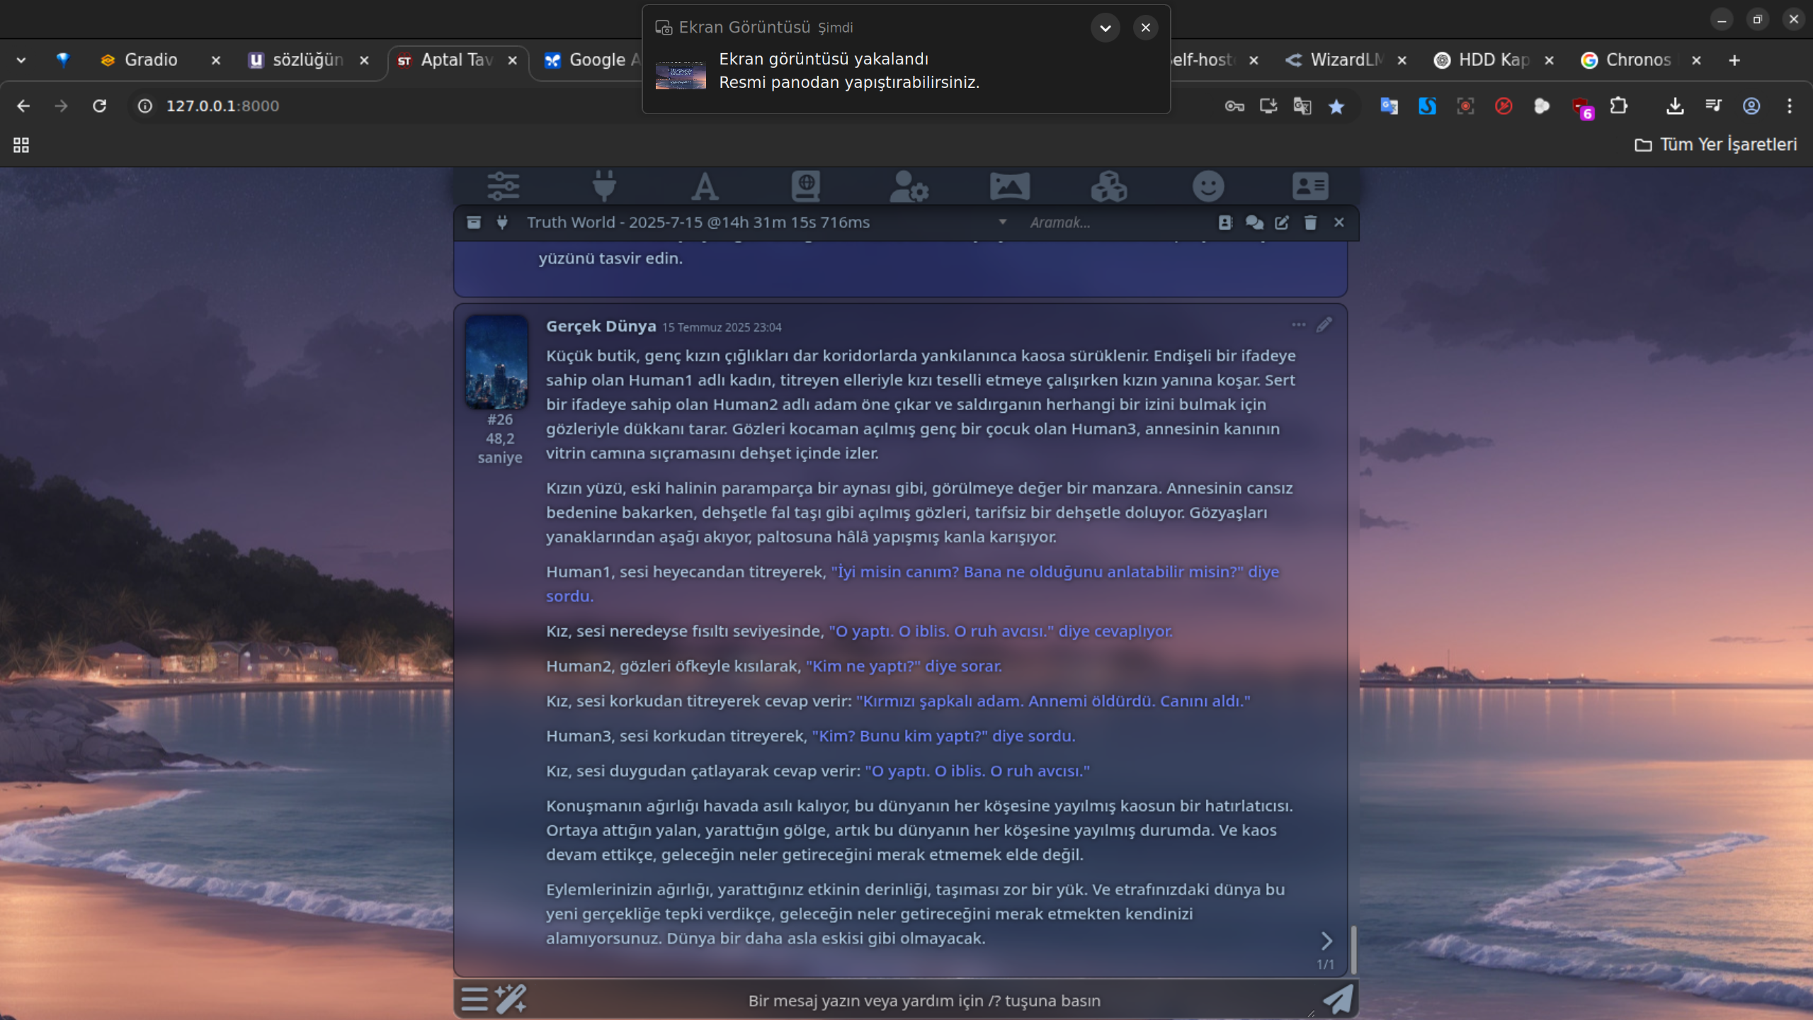Open AI response formatting 'A' panel
The width and height of the screenshot is (1813, 1020).
pos(705,186)
